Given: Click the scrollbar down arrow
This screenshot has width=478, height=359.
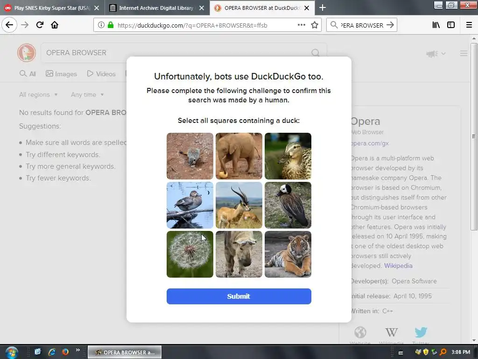Looking at the screenshot, I should pyautogui.click(x=474, y=340).
